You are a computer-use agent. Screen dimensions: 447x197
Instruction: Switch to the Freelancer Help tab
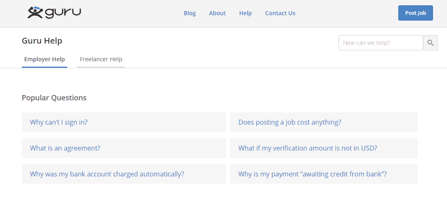[x=101, y=59]
